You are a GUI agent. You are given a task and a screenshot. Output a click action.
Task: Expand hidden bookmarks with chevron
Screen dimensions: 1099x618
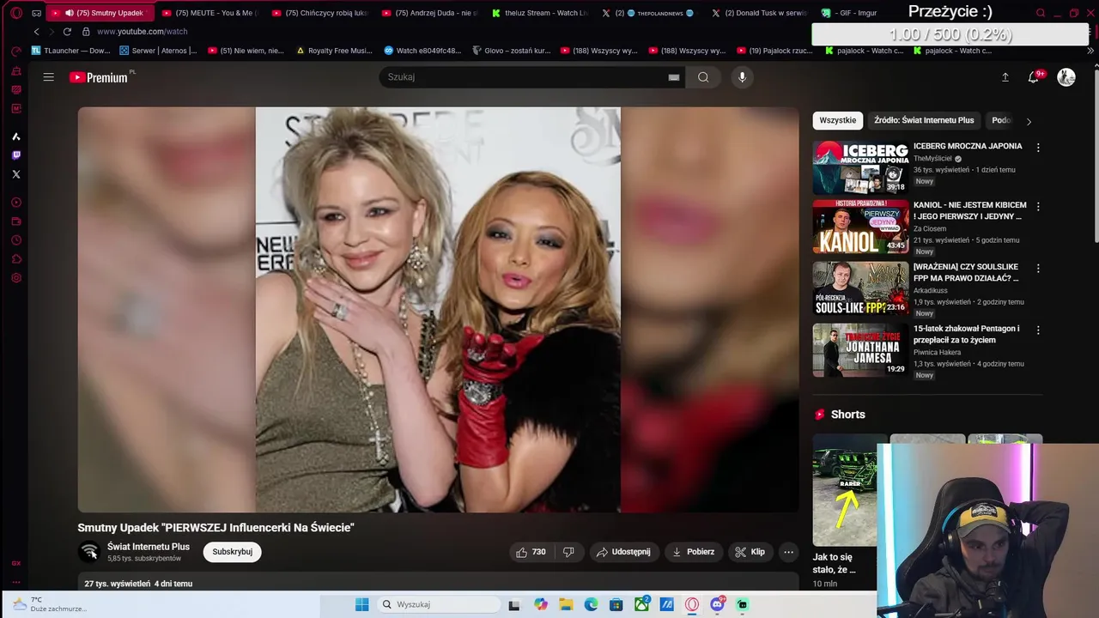[1091, 51]
